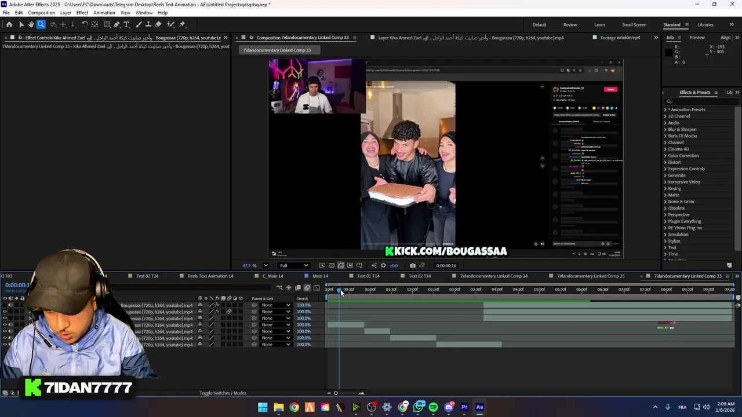Go to the Home screen icon
Screen dimensions: 742x417
(9, 24)
